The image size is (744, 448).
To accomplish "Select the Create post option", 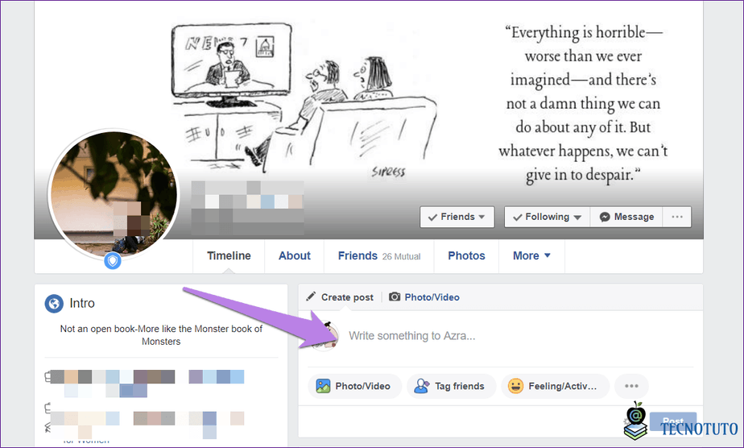I will click(x=340, y=297).
